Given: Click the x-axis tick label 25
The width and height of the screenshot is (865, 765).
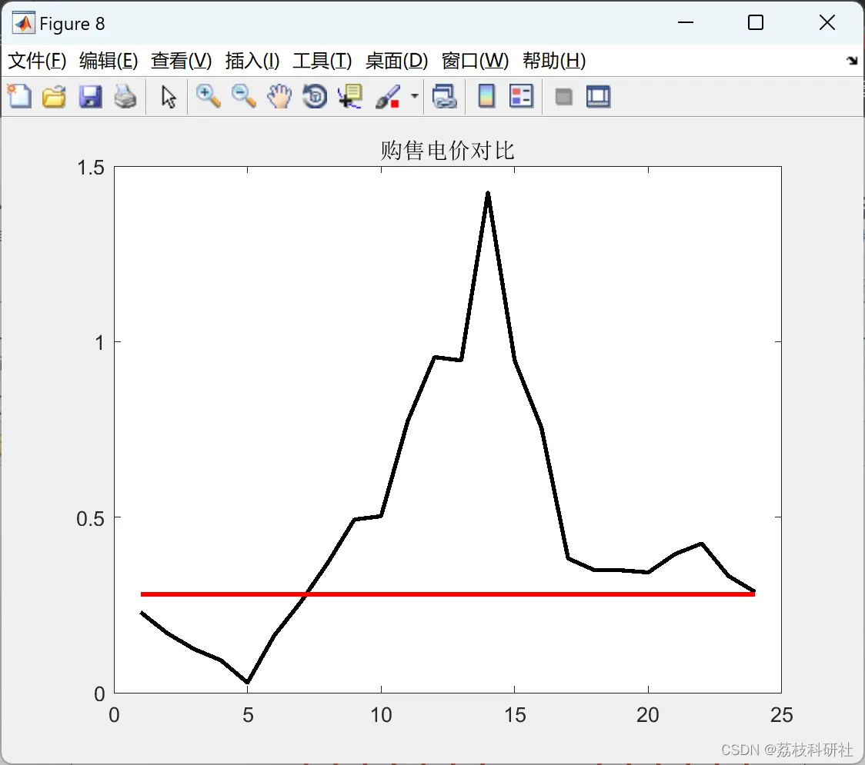Looking at the screenshot, I should pyautogui.click(x=781, y=715).
